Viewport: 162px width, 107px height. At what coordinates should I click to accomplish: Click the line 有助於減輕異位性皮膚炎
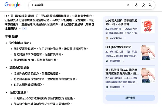tap(45, 79)
